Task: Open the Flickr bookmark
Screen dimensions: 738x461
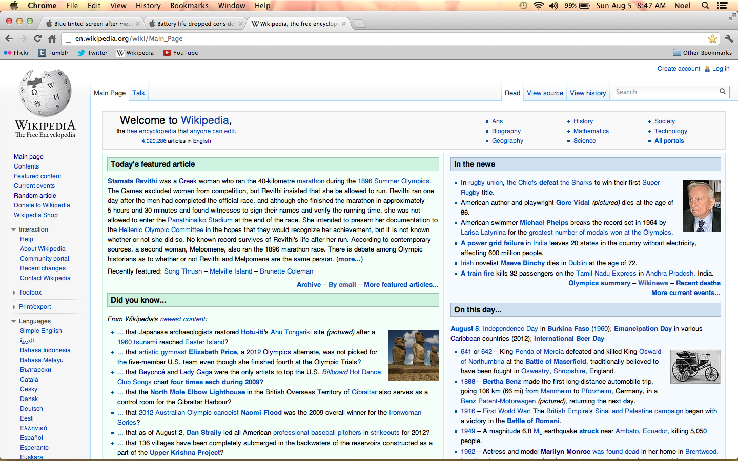Action: 16,53
